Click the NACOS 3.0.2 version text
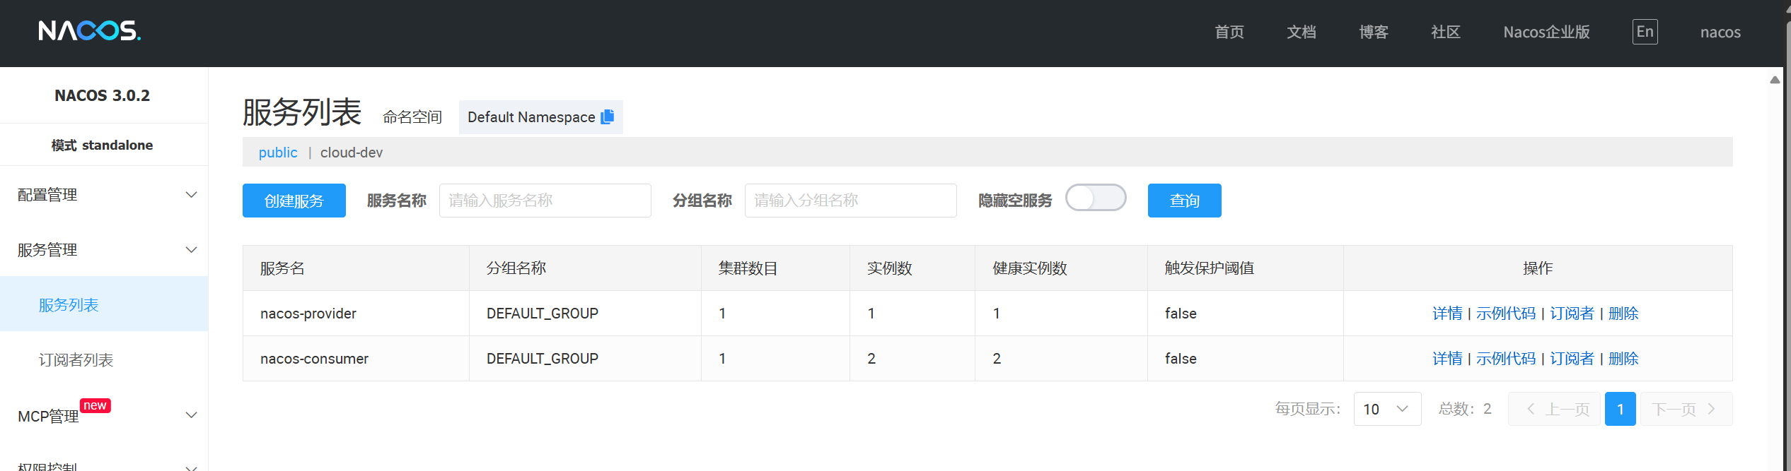Screen dimensions: 1791x471 [x=103, y=95]
